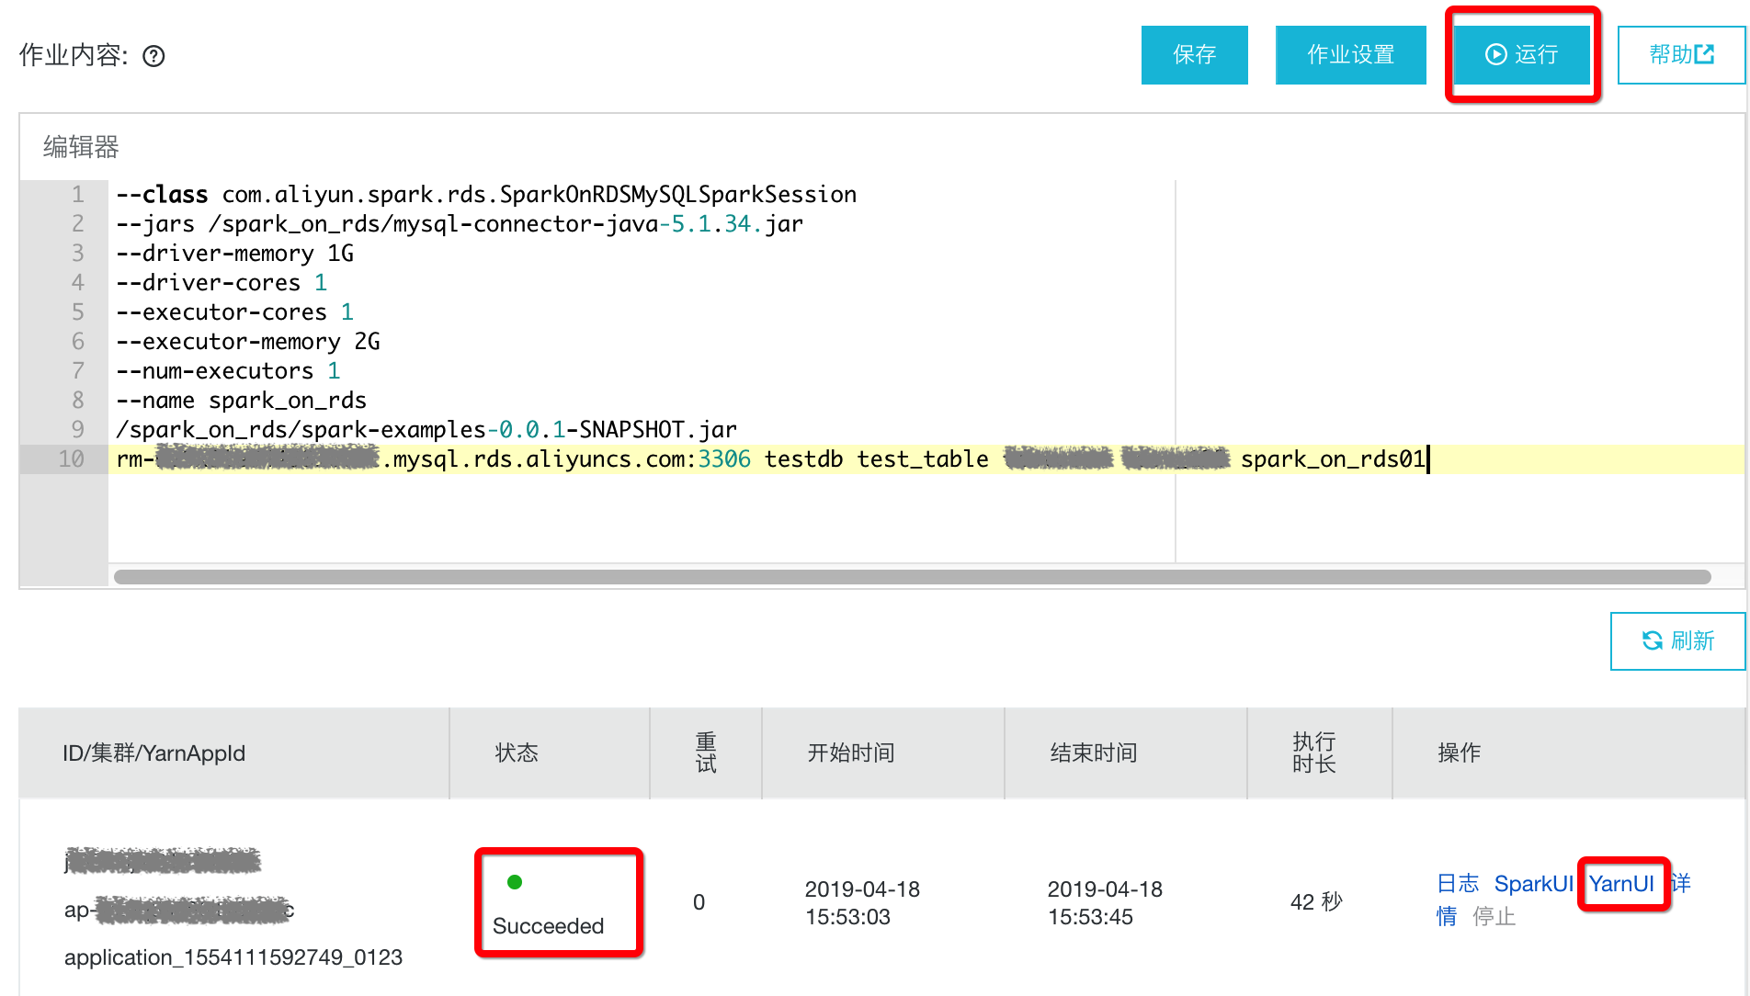This screenshot has width=1750, height=996.
Task: Click the 保存 button
Action: [x=1194, y=55]
